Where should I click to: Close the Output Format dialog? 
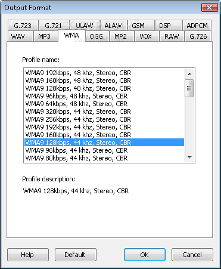coord(210,8)
